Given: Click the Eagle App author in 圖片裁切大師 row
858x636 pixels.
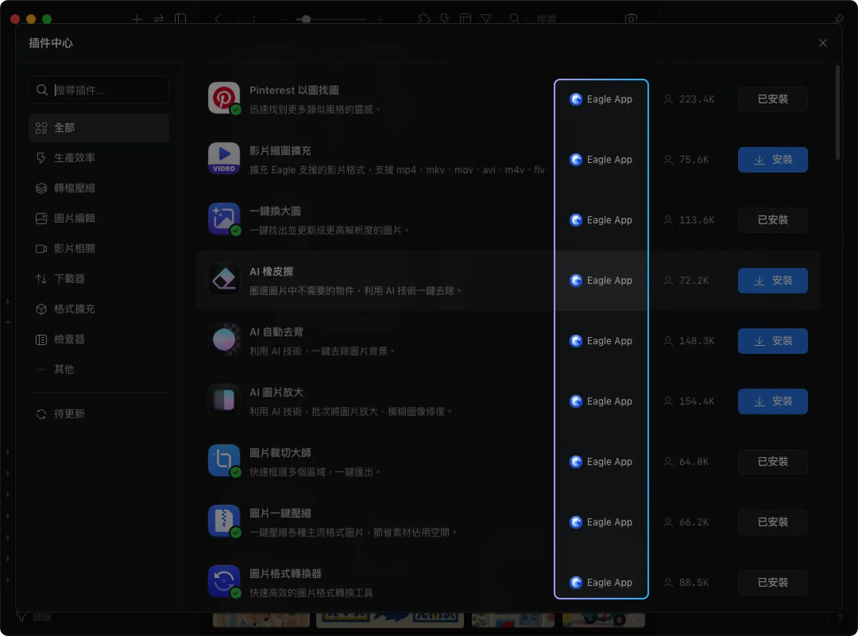Looking at the screenshot, I should point(601,462).
